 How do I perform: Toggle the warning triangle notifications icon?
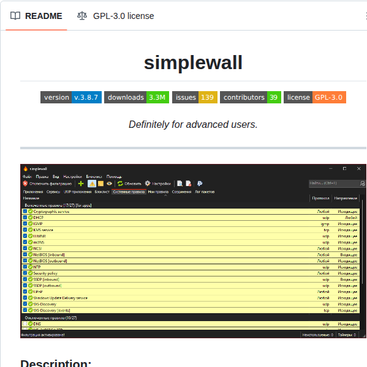click(92, 183)
